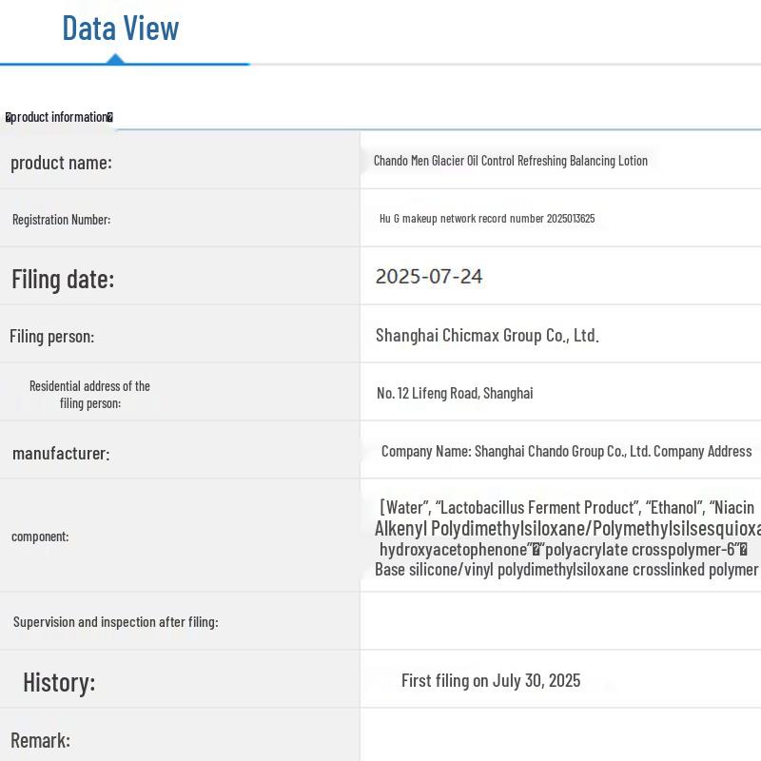Viewport: 761px width, 761px height.
Task: Click the date value 2025-07-24
Action: coord(429,277)
